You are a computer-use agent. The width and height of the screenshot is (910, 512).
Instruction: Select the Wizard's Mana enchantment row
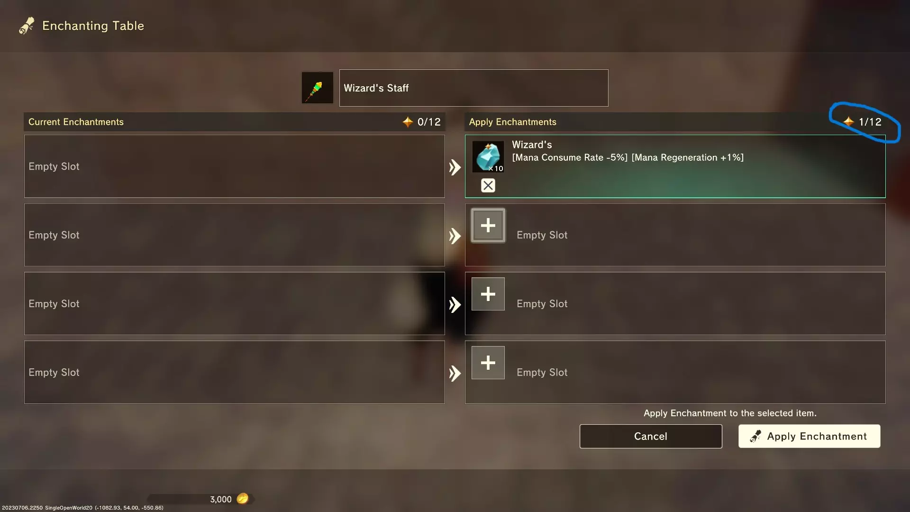(x=675, y=166)
